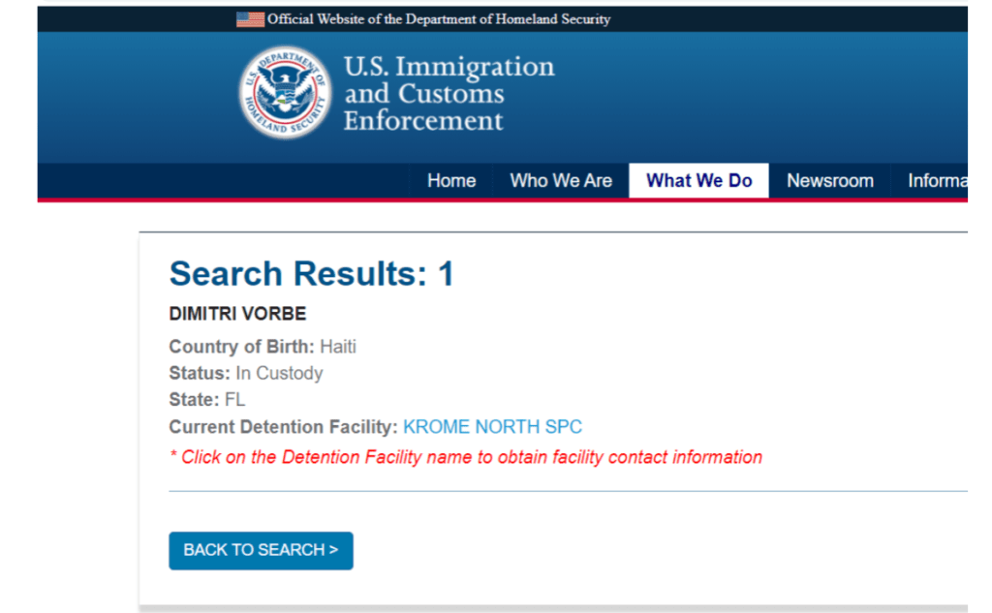Click the red facility contact information note
This screenshot has height=613, width=992.
point(465,457)
